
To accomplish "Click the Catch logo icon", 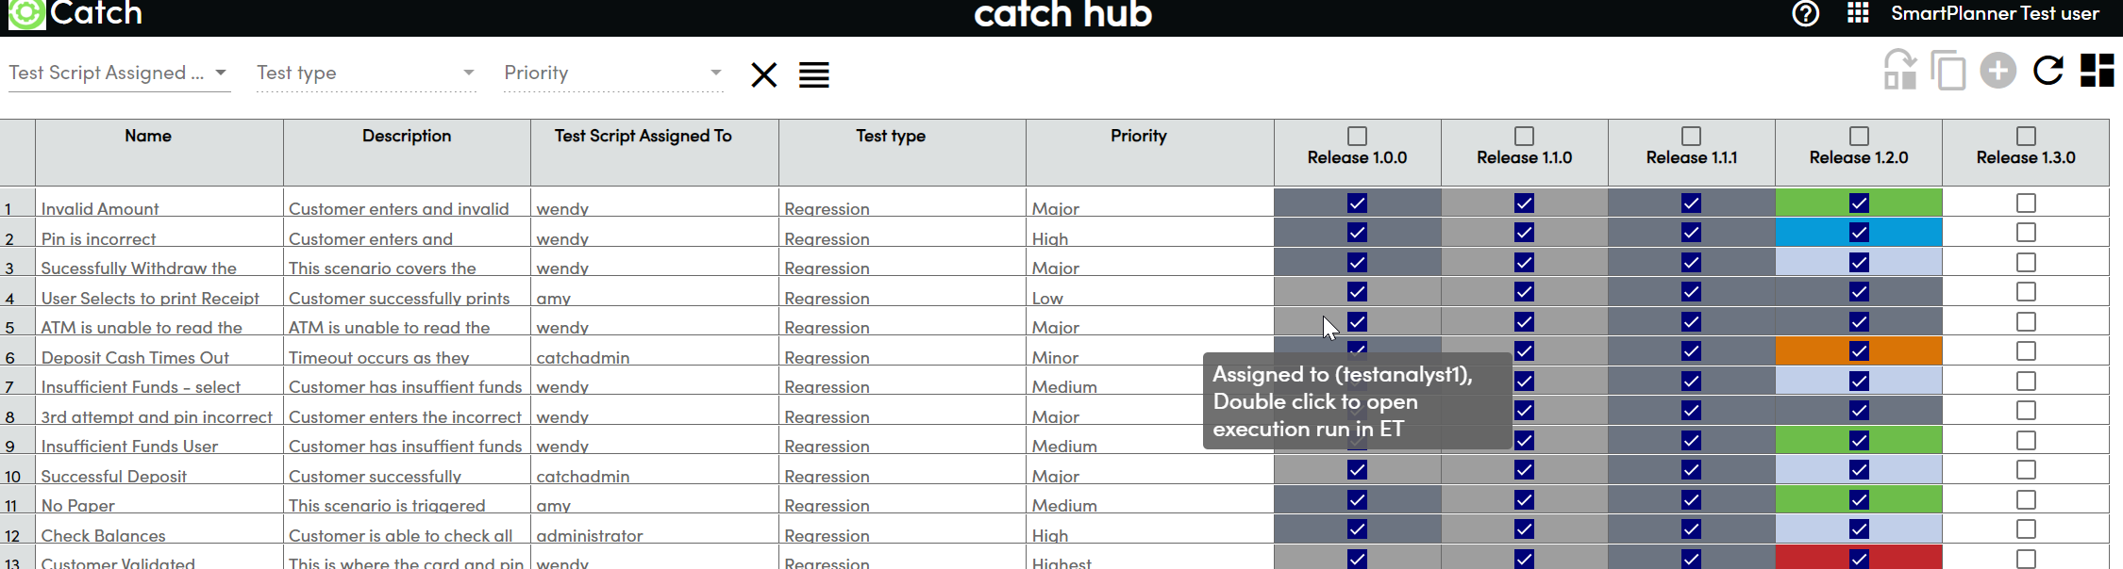I will [26, 14].
